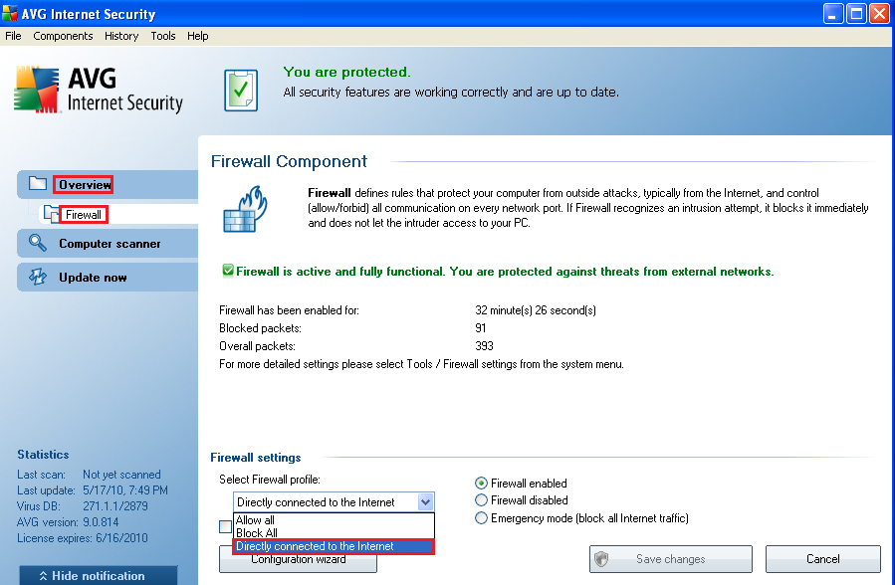Select Emergency mode block all traffic option

(481, 517)
